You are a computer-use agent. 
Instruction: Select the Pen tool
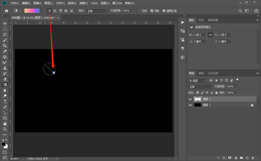pos(5,107)
